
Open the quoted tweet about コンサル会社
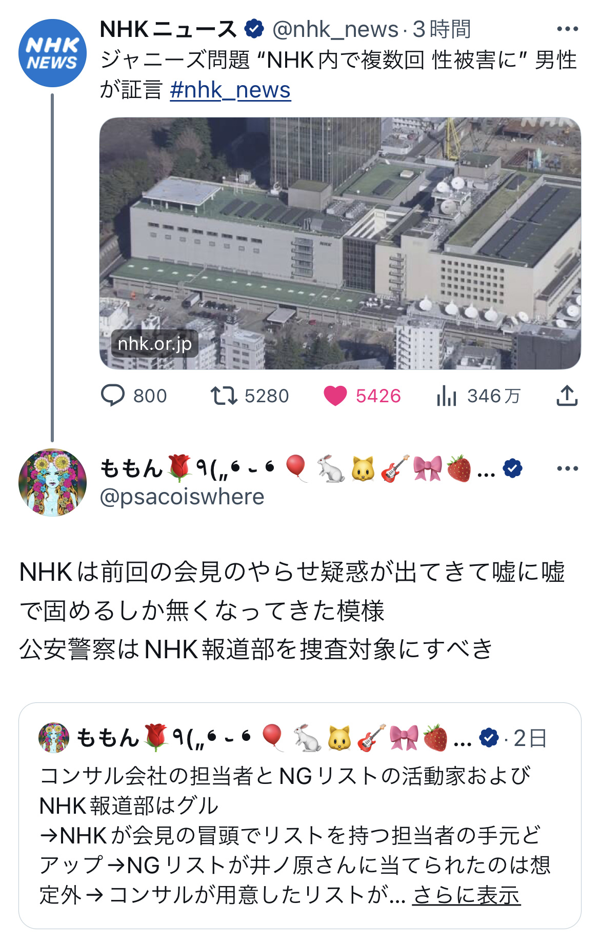pos(300,816)
